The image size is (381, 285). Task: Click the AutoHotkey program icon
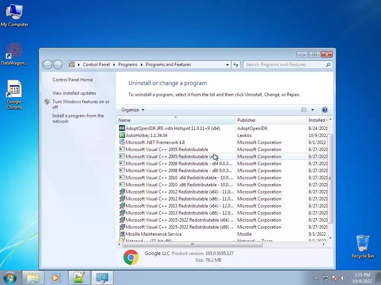[122, 135]
